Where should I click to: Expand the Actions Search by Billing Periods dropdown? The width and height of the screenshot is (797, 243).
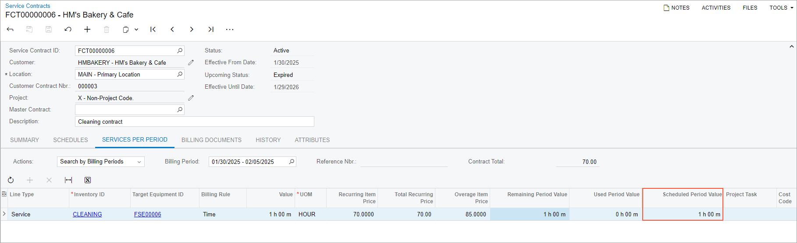coord(139,162)
